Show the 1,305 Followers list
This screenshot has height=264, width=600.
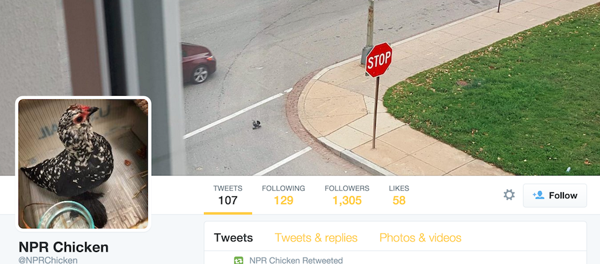(347, 195)
